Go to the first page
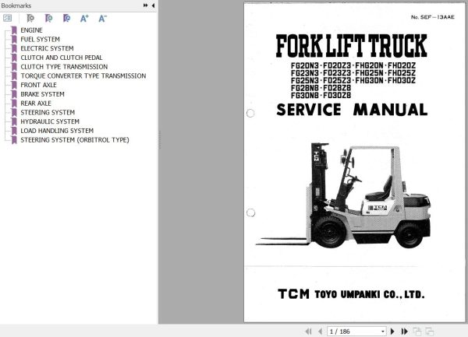Viewport: 468px width, 337px height. (309, 332)
